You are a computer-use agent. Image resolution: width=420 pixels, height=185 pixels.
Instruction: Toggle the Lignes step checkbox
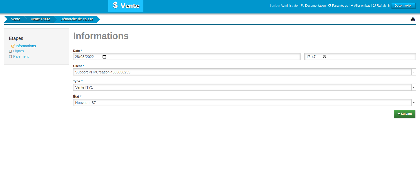click(x=10, y=51)
